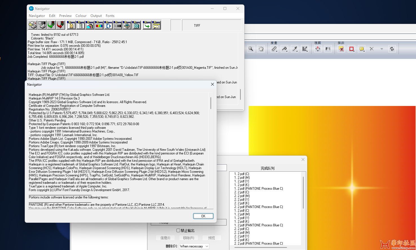
Task: Open the Edit menu
Action: point(52,16)
